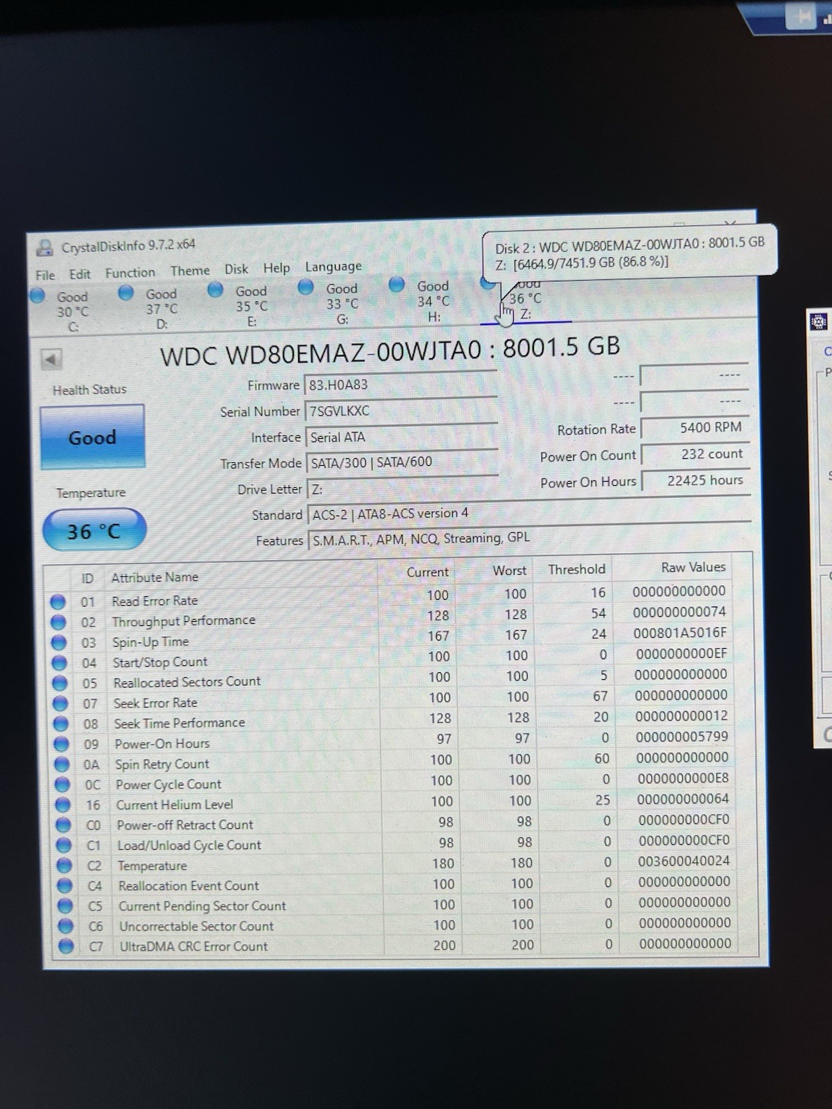Open the Disk menu

click(x=236, y=269)
